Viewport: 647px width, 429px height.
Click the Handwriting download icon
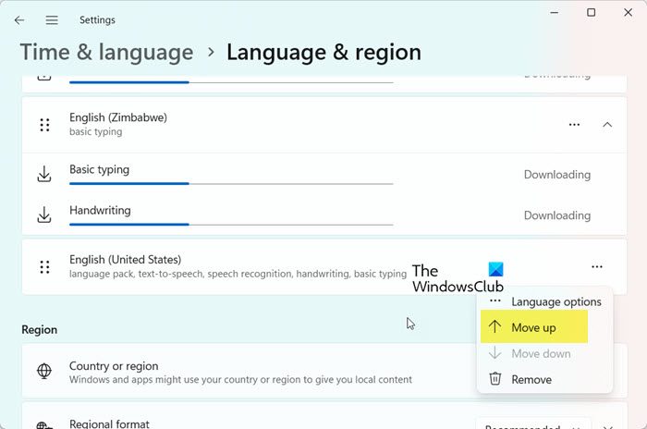[x=43, y=215]
